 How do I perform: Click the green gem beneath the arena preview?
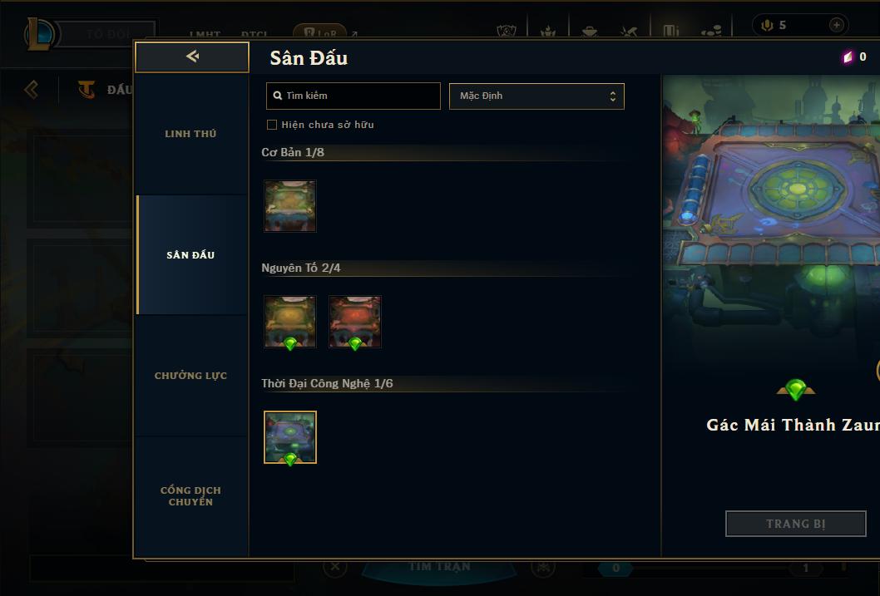click(796, 389)
